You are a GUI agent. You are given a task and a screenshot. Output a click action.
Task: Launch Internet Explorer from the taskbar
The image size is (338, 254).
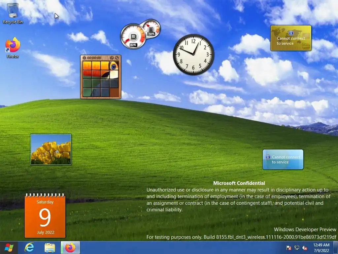29,247
